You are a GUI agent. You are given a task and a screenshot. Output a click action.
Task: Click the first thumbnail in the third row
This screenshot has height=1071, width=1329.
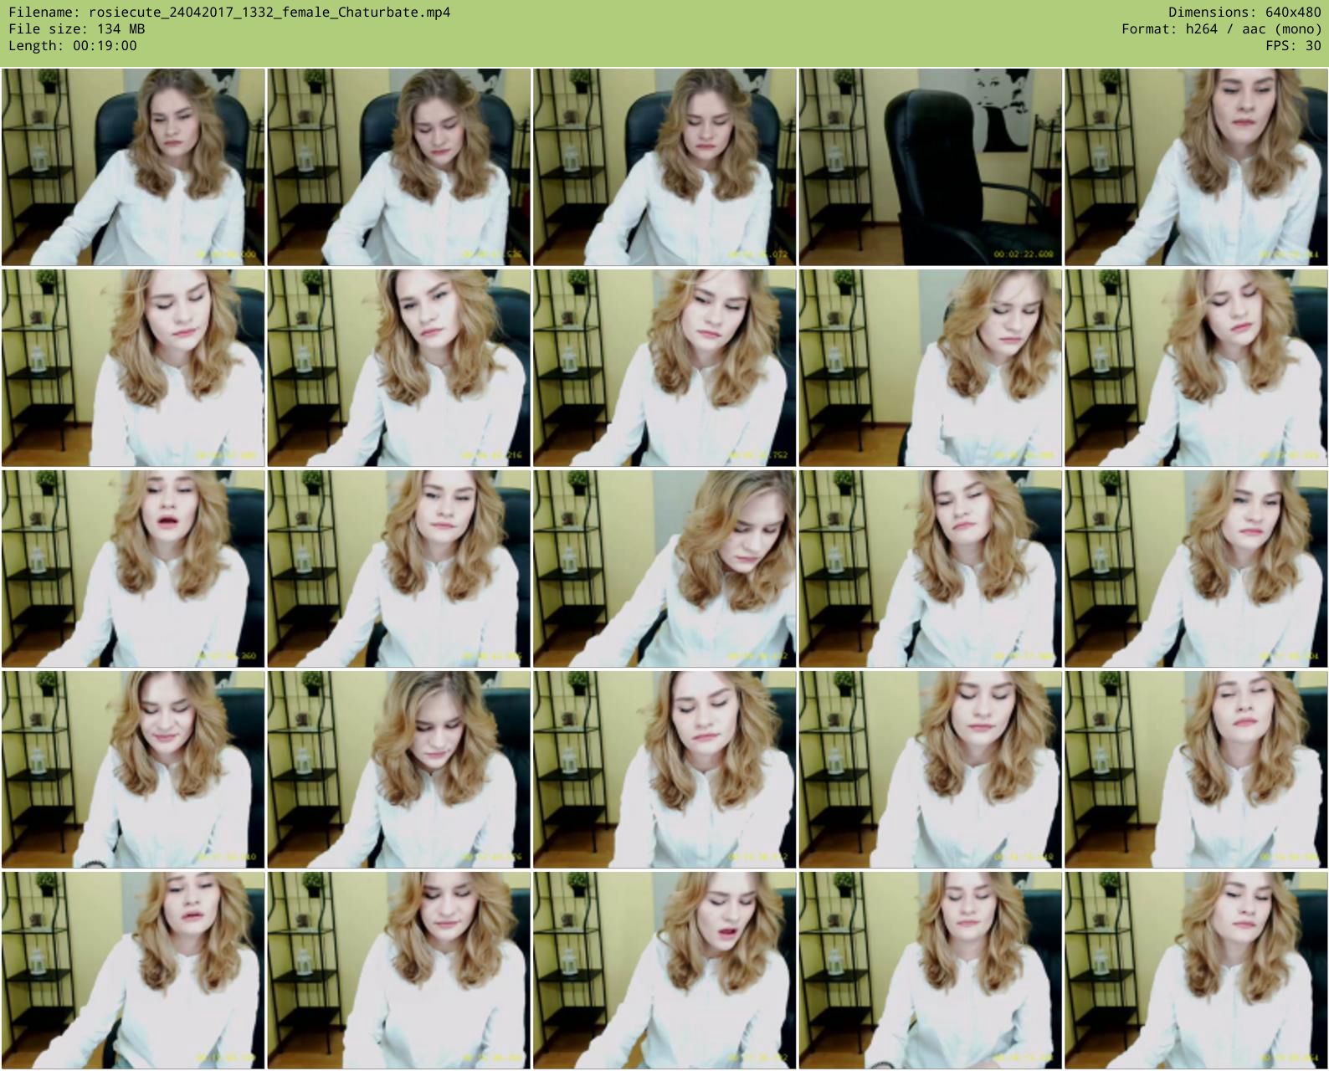point(133,568)
